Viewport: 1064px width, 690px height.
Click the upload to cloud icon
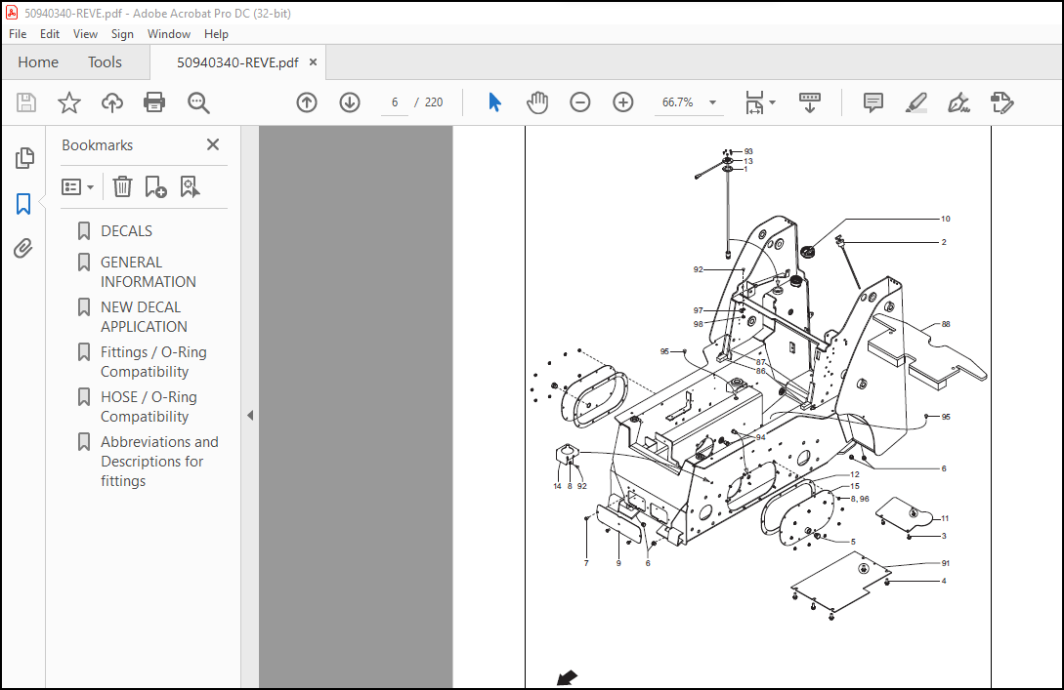pos(112,102)
